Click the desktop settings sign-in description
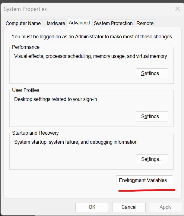This screenshot has height=216, width=184. click(56, 99)
